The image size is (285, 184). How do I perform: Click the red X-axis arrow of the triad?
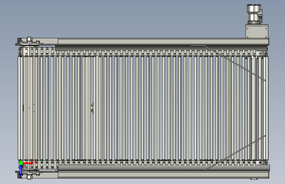(28, 163)
